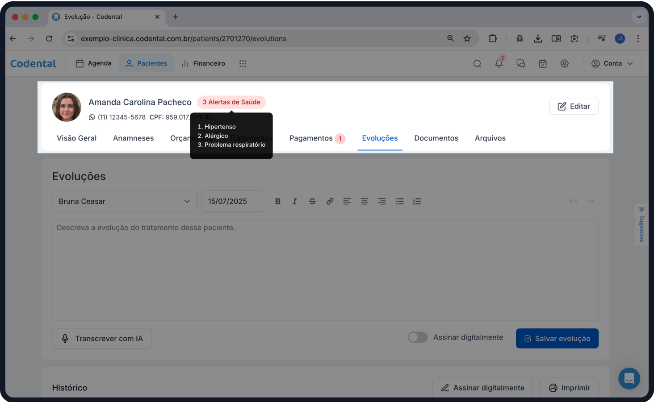654x402 pixels.
Task: Open the Conta account dropdown
Action: (612, 63)
